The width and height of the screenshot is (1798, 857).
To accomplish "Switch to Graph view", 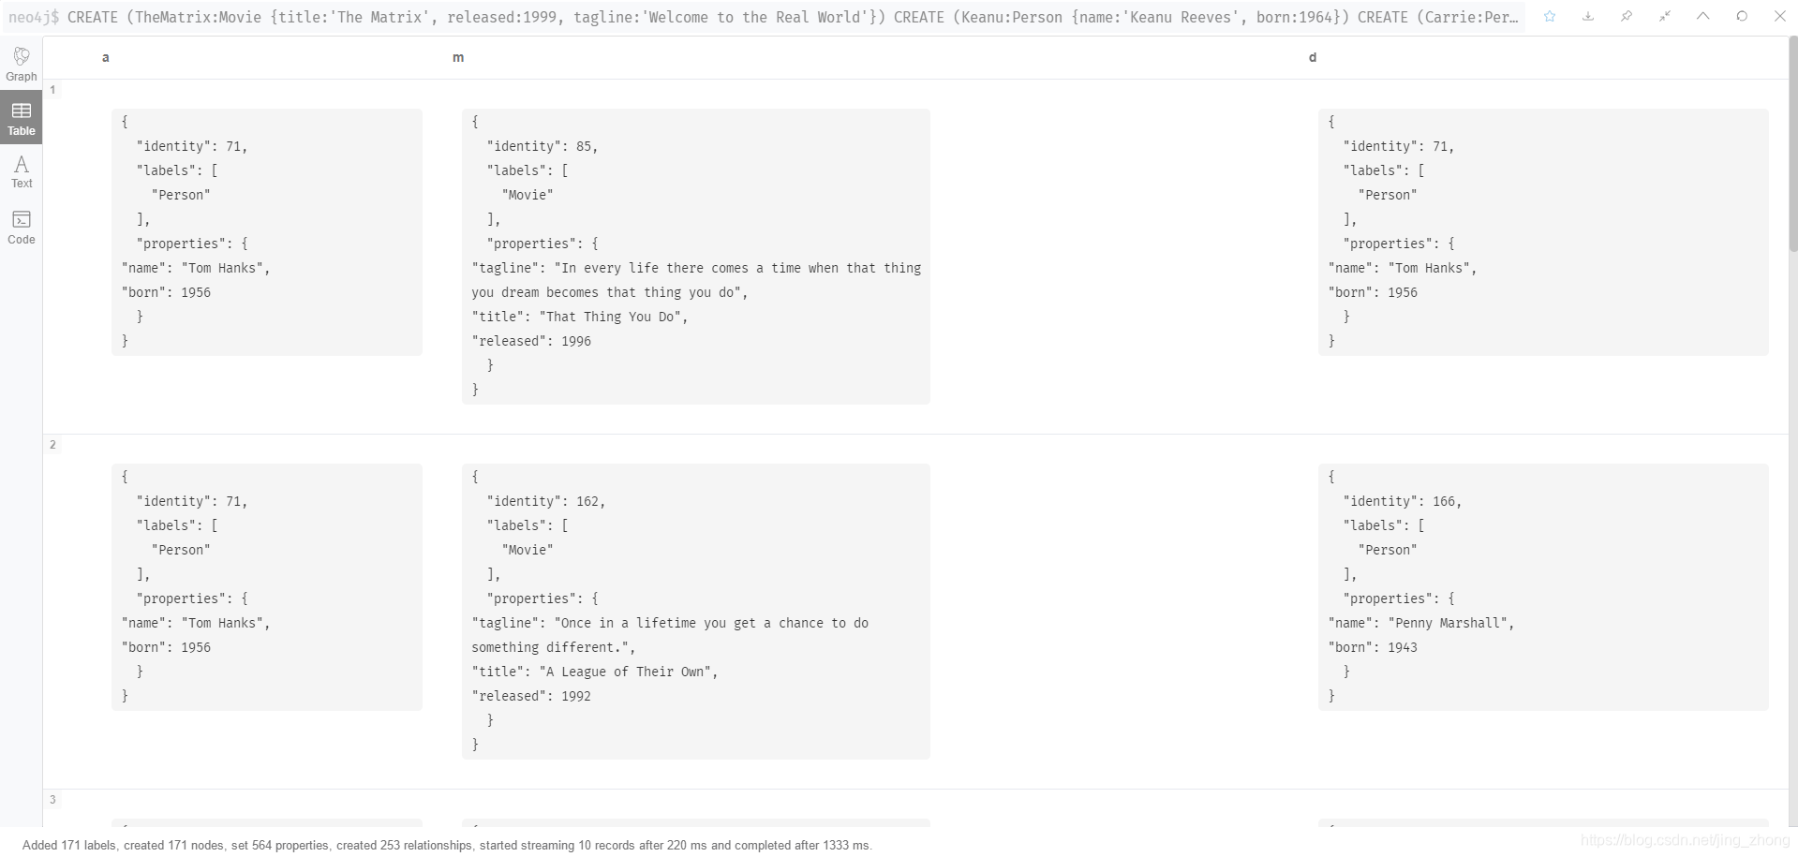I will (x=21, y=64).
